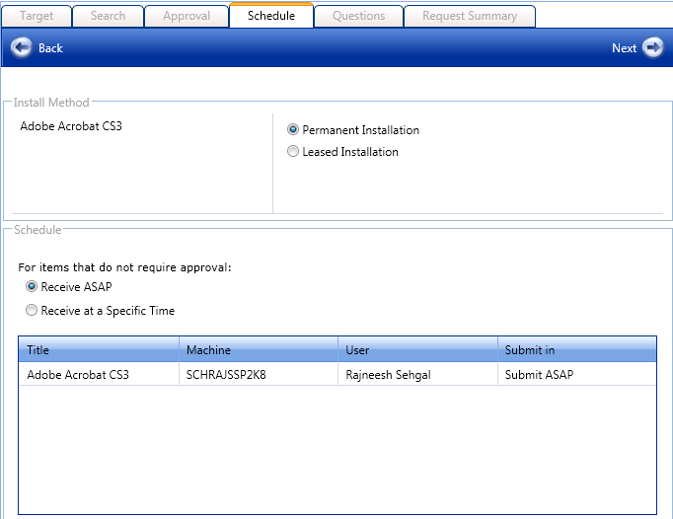
Task: Select Receive ASAP option
Action: pyautogui.click(x=32, y=286)
